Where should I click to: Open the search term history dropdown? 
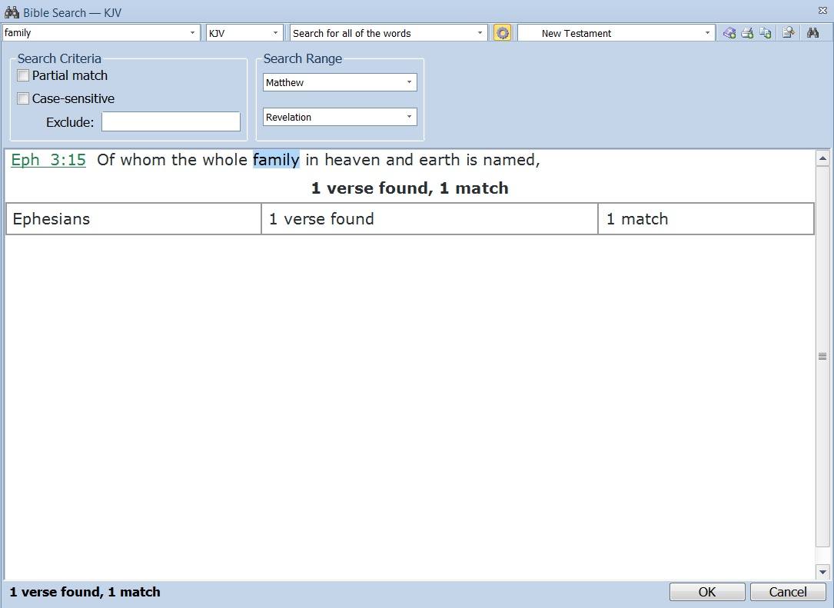192,33
